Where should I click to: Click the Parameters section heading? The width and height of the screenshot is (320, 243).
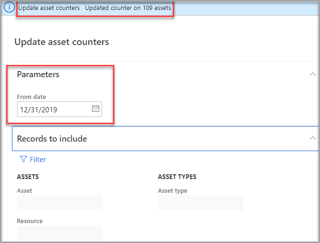pos(38,74)
